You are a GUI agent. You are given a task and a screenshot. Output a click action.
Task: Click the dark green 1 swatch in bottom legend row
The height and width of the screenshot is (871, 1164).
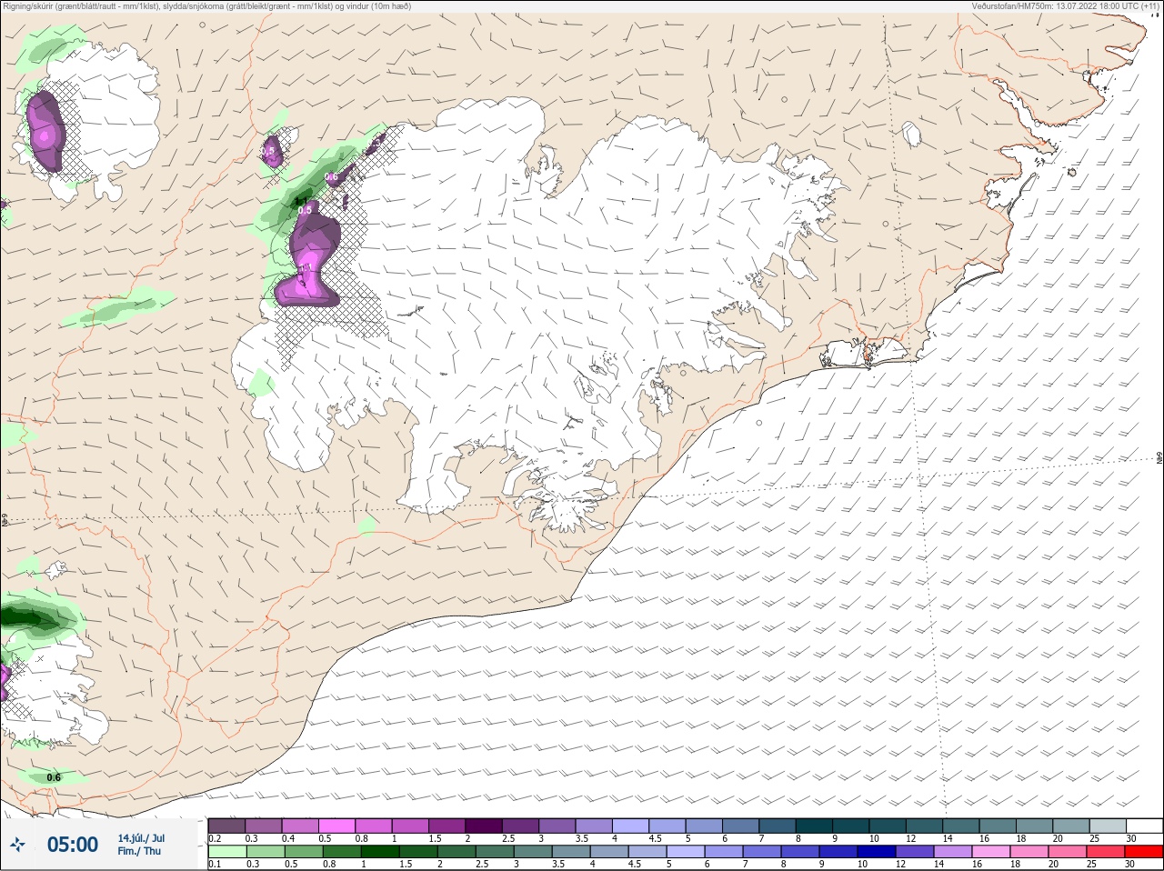pos(380,852)
